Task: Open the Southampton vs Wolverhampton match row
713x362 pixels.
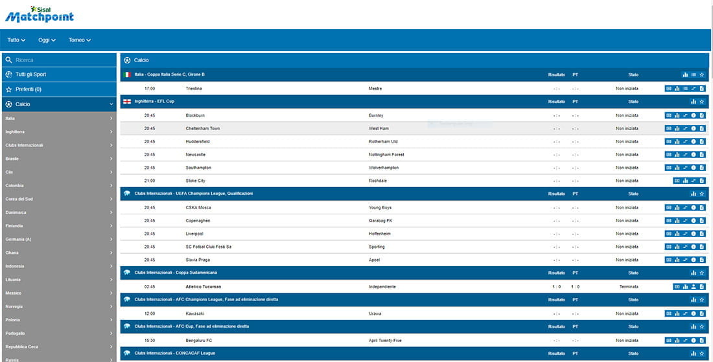Action: (x=414, y=168)
